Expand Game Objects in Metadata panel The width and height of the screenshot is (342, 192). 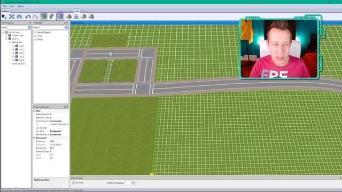(x=35, y=32)
